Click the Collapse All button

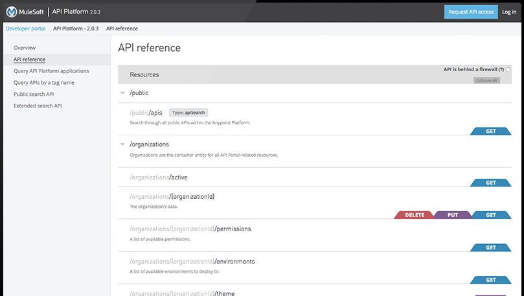tap(486, 80)
